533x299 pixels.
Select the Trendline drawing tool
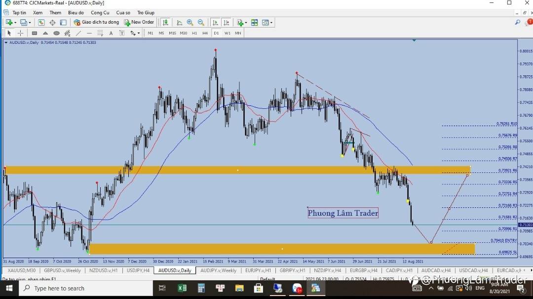click(78, 33)
